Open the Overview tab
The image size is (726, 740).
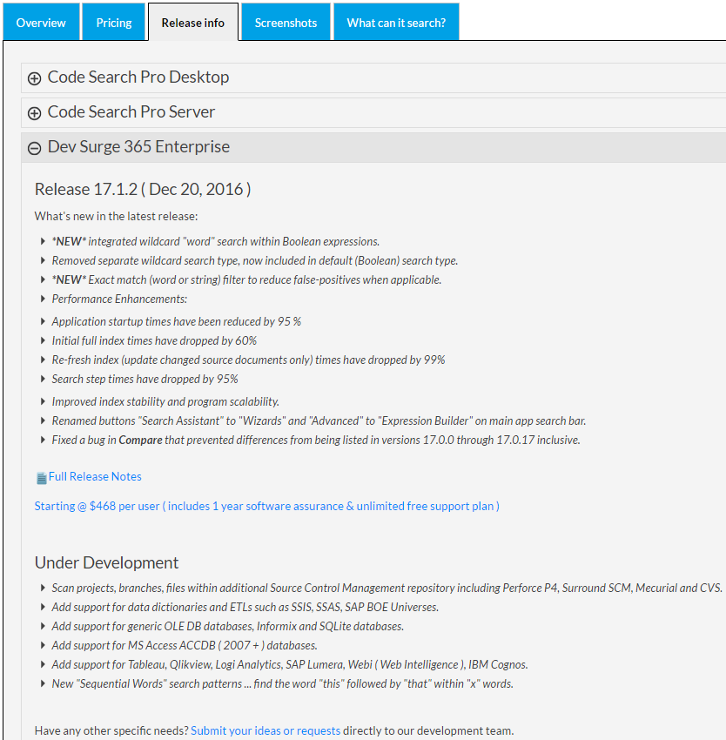click(41, 22)
